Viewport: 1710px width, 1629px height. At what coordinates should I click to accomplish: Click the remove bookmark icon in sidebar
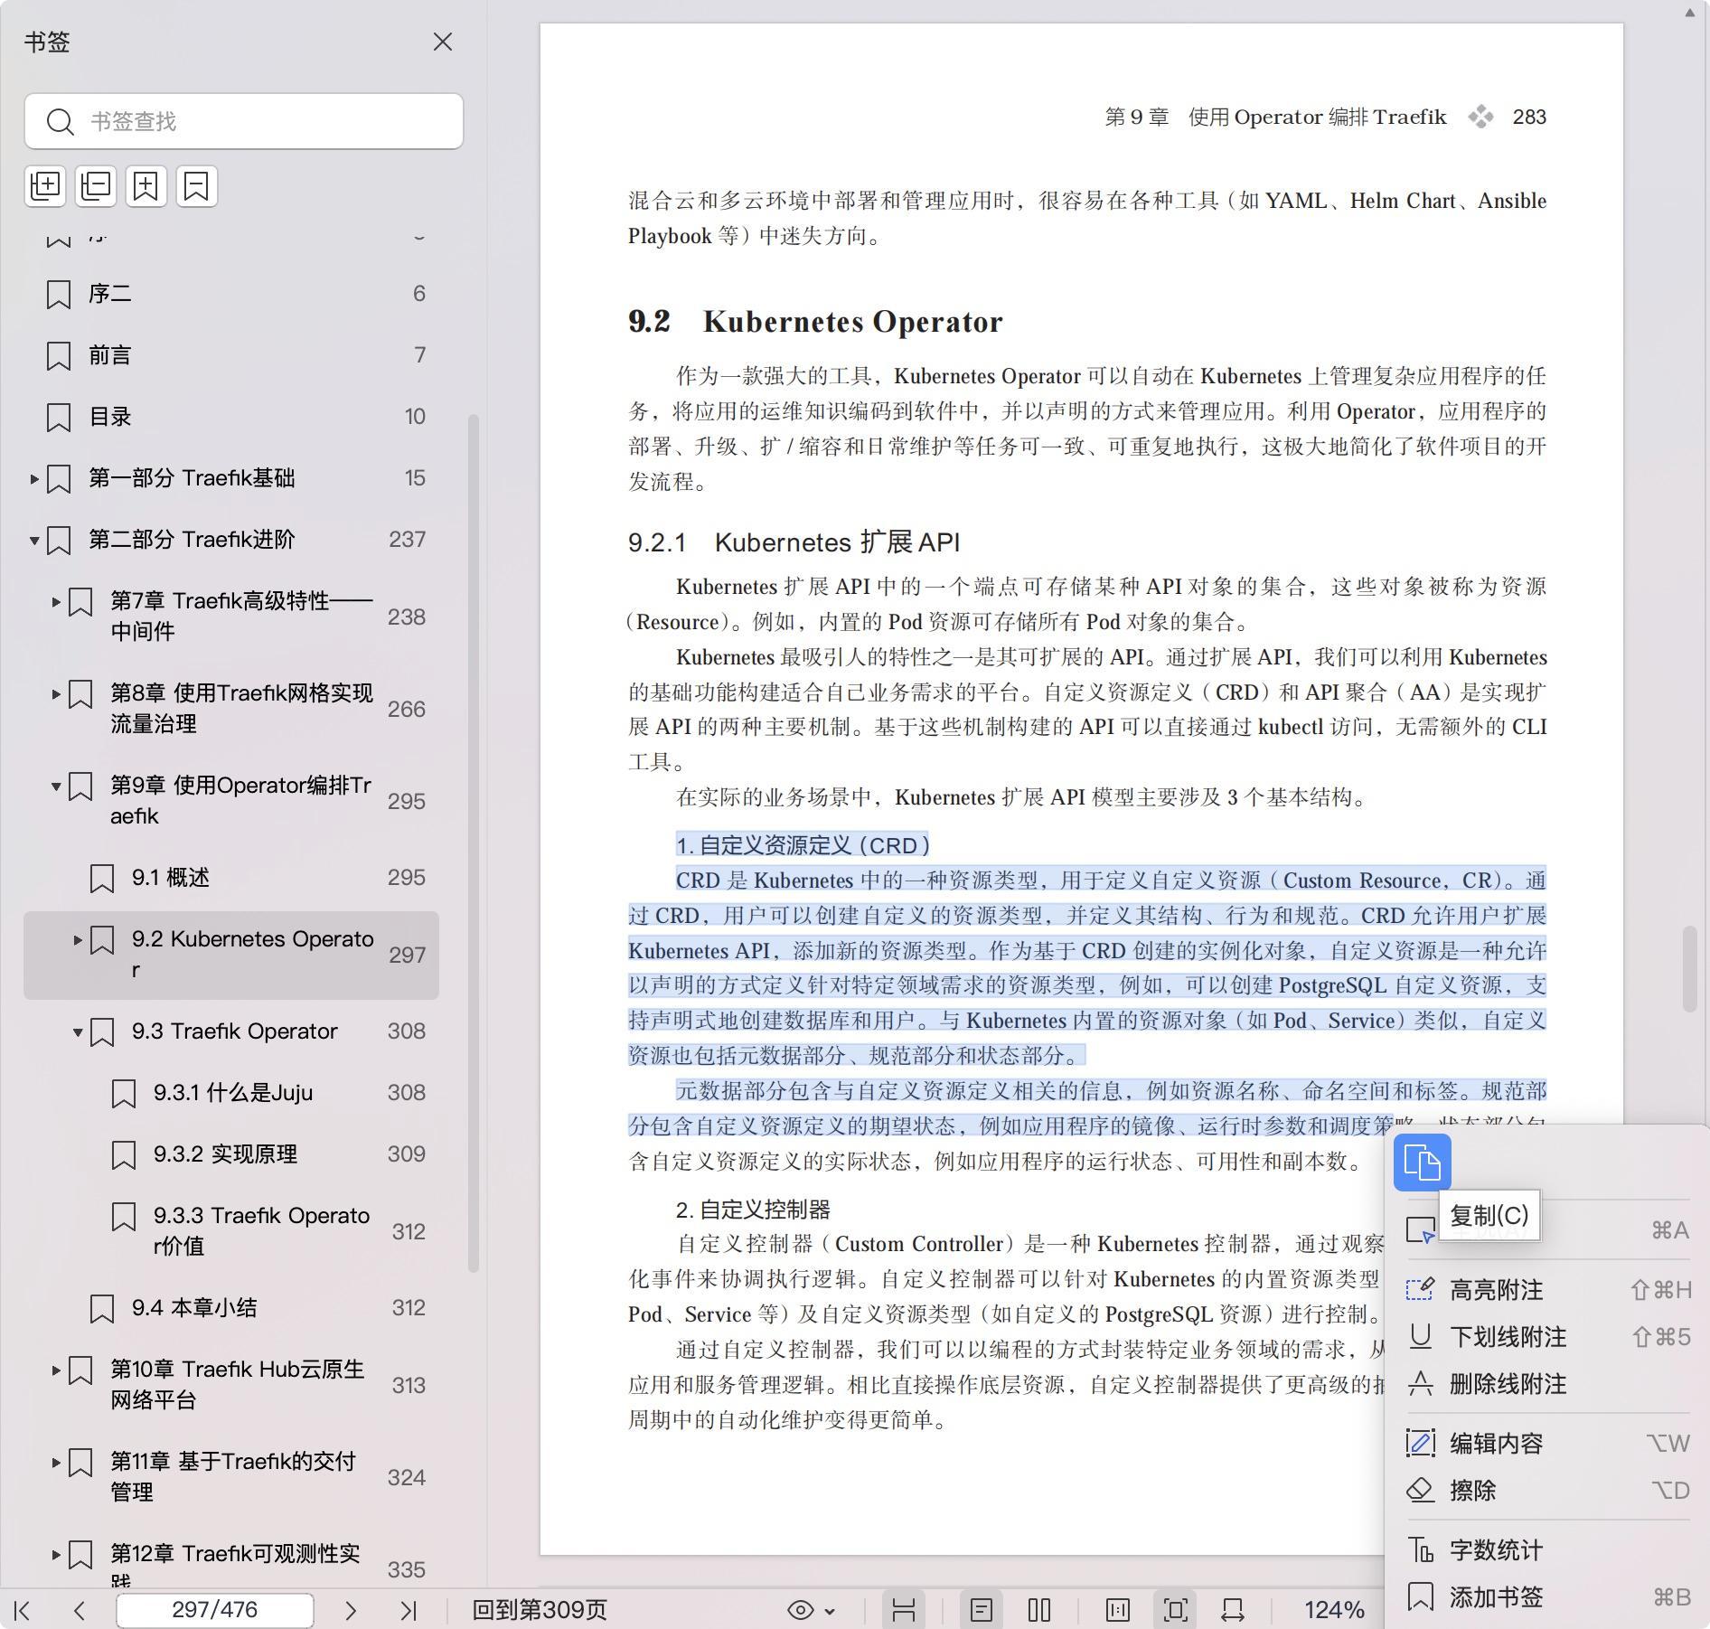196,186
